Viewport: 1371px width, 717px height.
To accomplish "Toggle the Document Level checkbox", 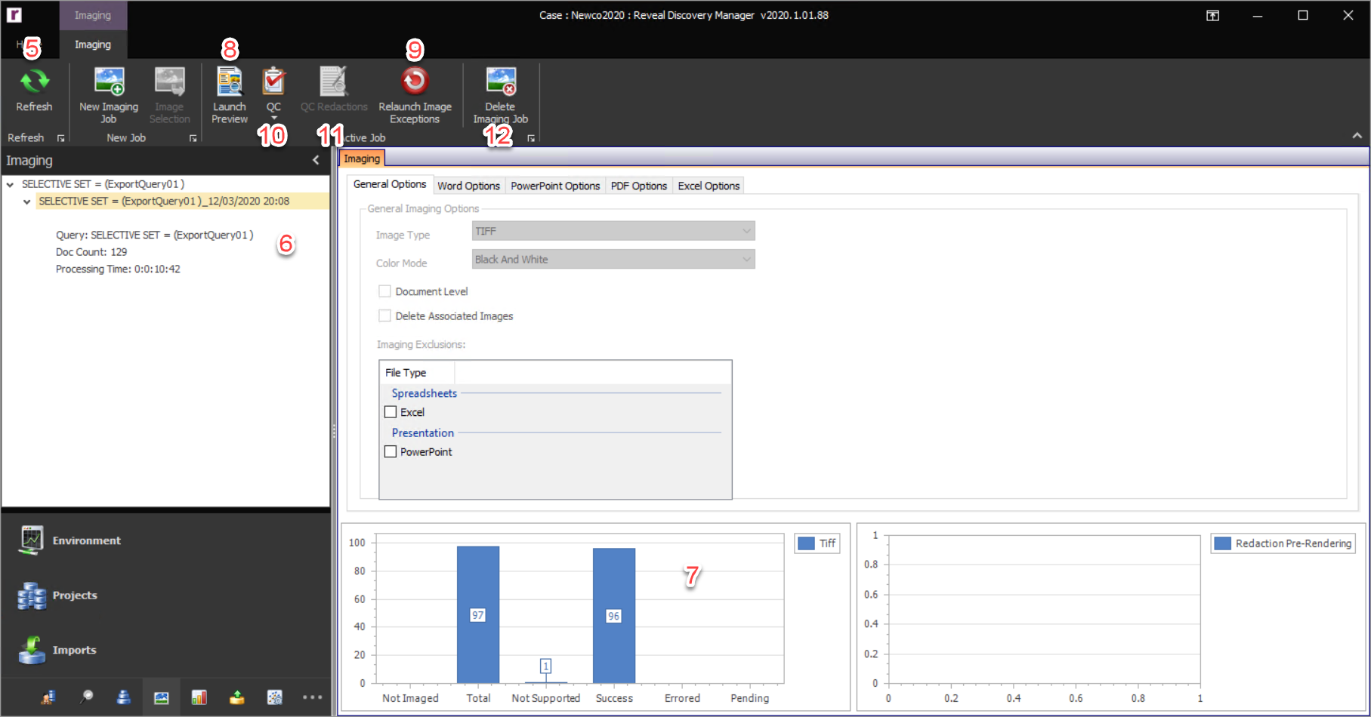I will pos(384,291).
